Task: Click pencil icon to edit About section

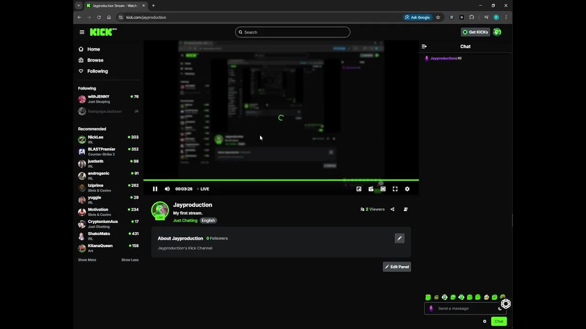Action: pos(400,238)
